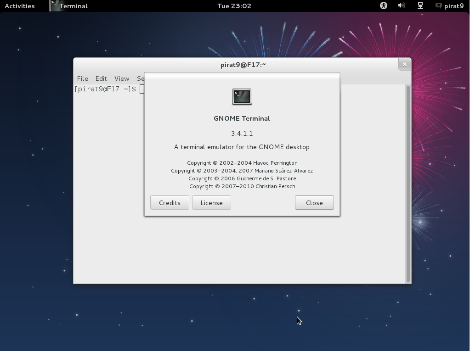Screen dimensions: 470x351
Task: Click the version number 3.4.1.1
Action: (x=242, y=134)
